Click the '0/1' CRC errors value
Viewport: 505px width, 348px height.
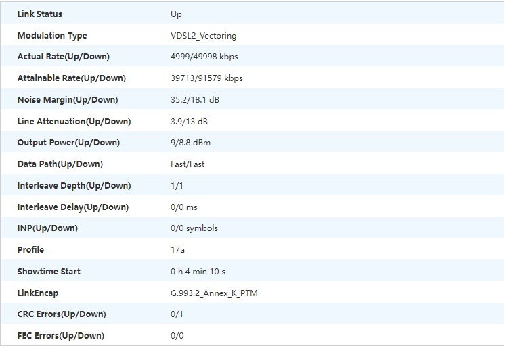(x=177, y=314)
